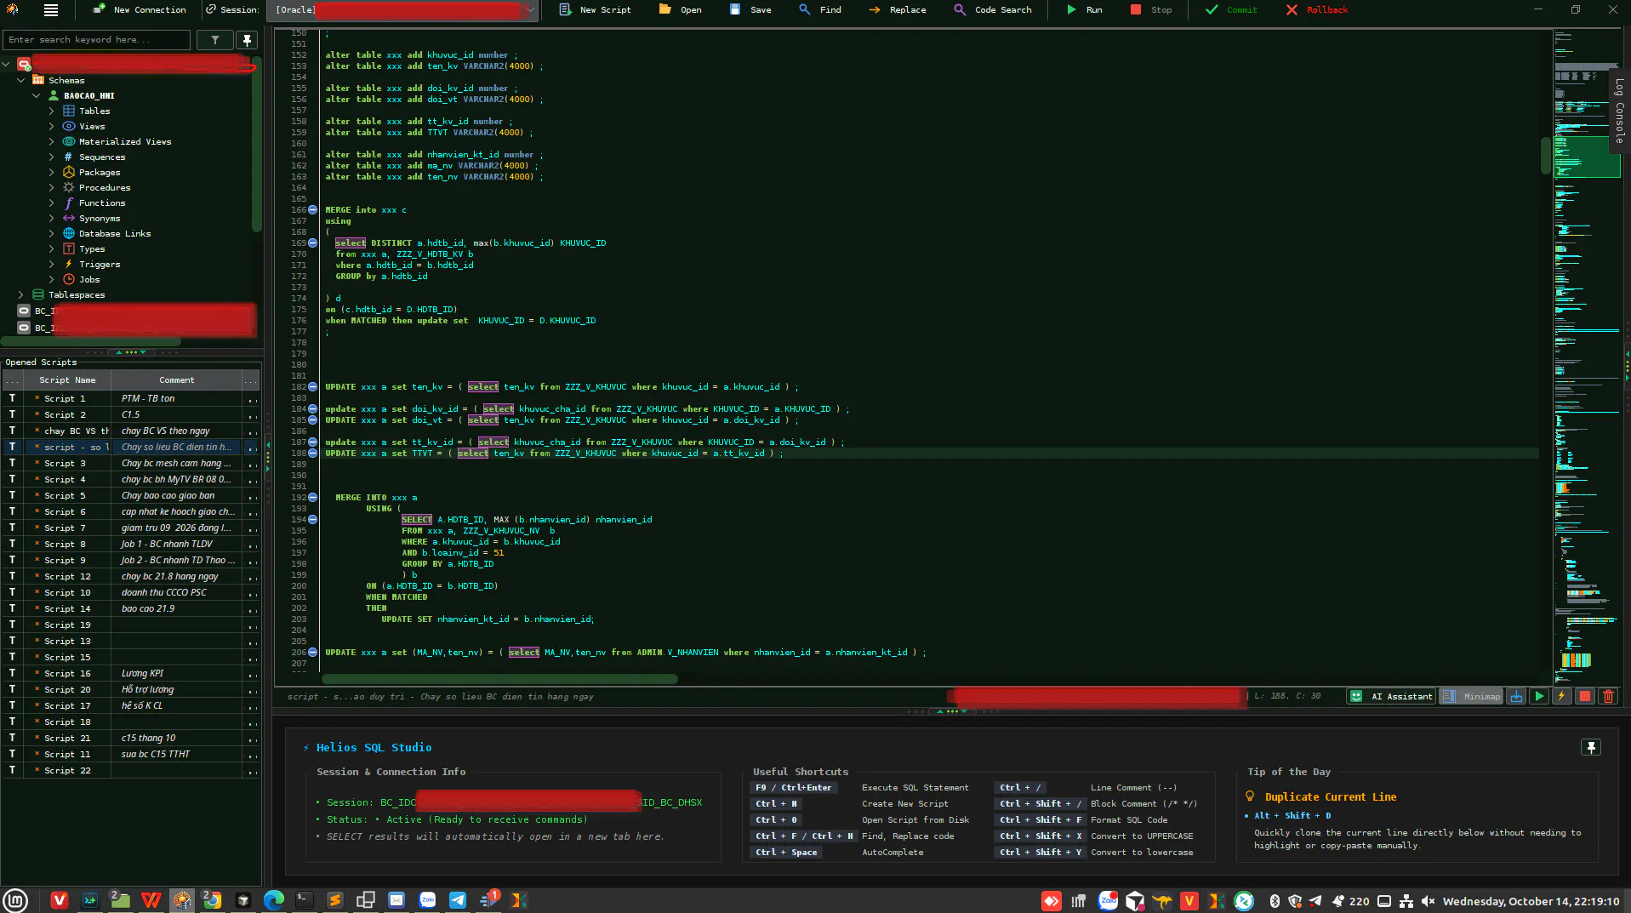This screenshot has height=913, width=1631.
Task: Collapse the Schemas tree node
Action: 21,80
